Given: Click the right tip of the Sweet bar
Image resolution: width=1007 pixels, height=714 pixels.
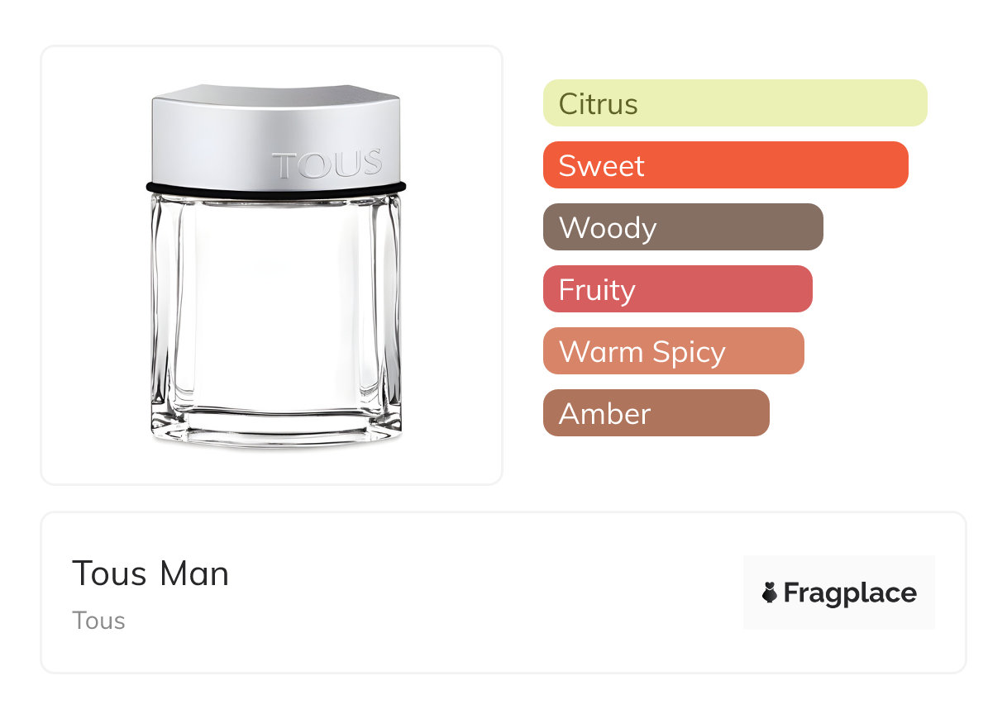Looking at the screenshot, I should coord(900,165).
